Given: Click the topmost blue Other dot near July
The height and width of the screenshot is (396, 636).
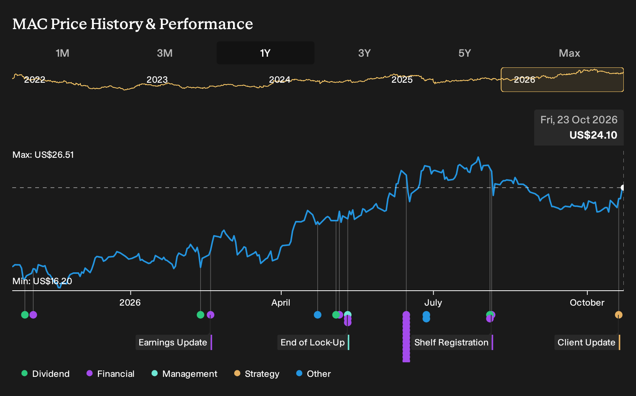Looking at the screenshot, I should click(x=426, y=314).
